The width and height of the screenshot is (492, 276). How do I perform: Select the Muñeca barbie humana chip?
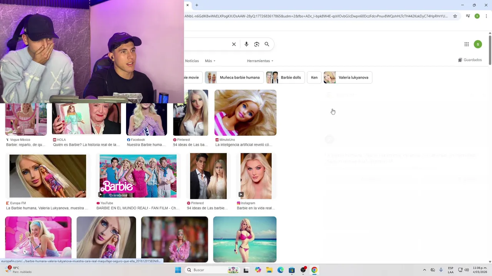(x=234, y=77)
